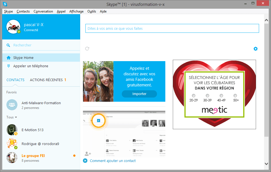Play the add-contact tutorial video icon
The image size is (271, 172).
point(85,161)
